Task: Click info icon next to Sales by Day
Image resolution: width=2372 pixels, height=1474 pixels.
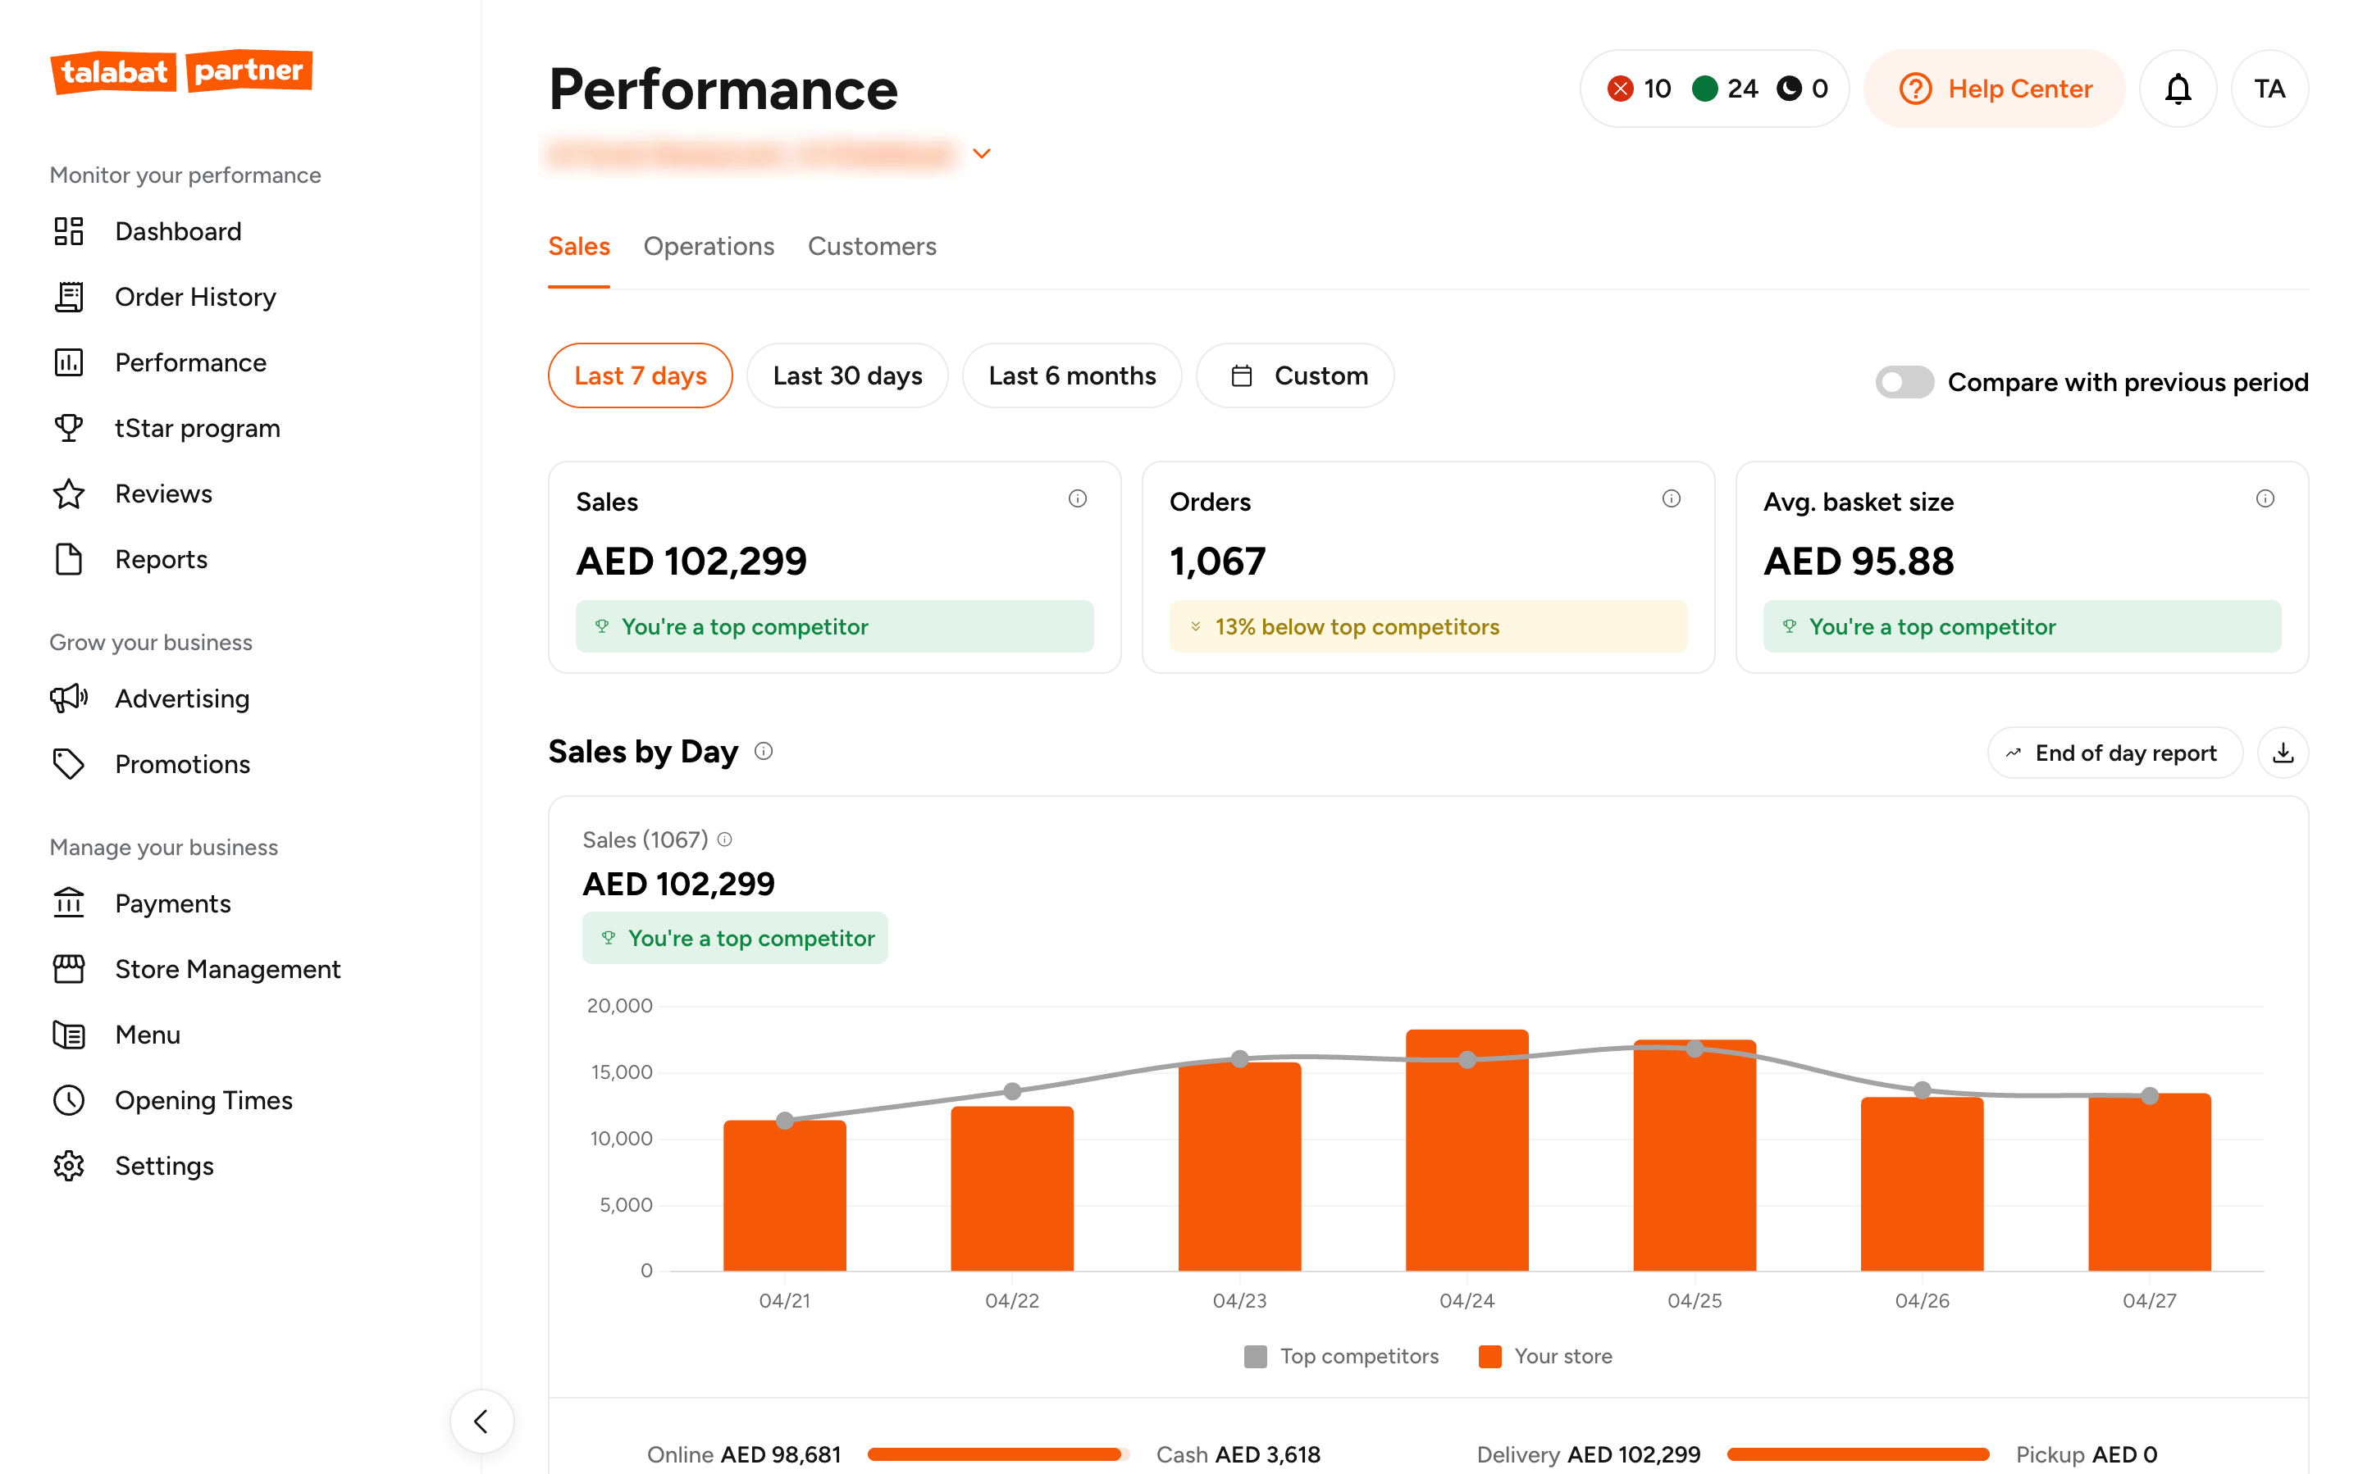Action: pyautogui.click(x=764, y=752)
